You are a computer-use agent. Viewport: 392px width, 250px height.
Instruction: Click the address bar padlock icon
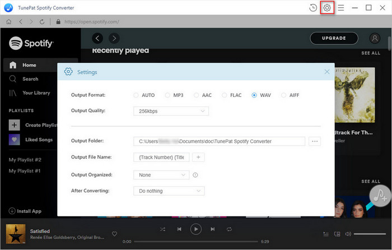(58, 22)
